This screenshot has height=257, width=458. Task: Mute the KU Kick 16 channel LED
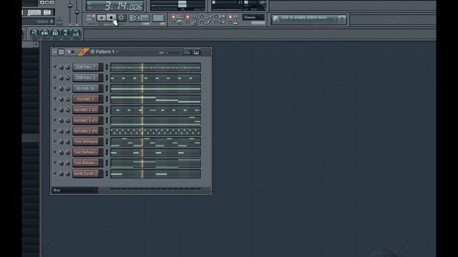[x=55, y=89]
